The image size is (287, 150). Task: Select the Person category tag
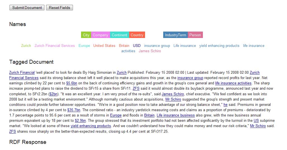(x=195, y=35)
